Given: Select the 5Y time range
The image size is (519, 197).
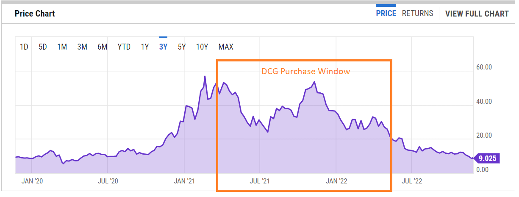Looking at the screenshot, I should [182, 47].
